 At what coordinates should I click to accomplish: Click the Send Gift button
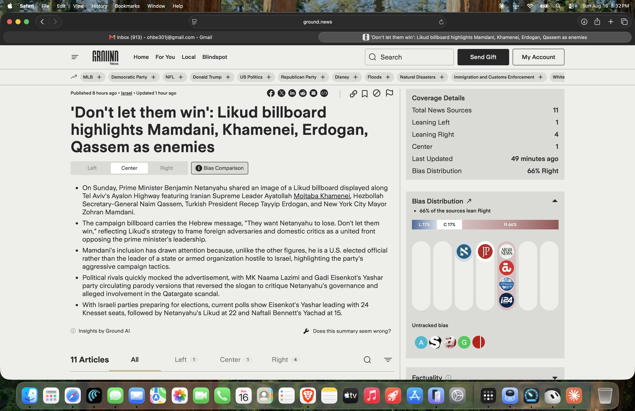point(483,57)
